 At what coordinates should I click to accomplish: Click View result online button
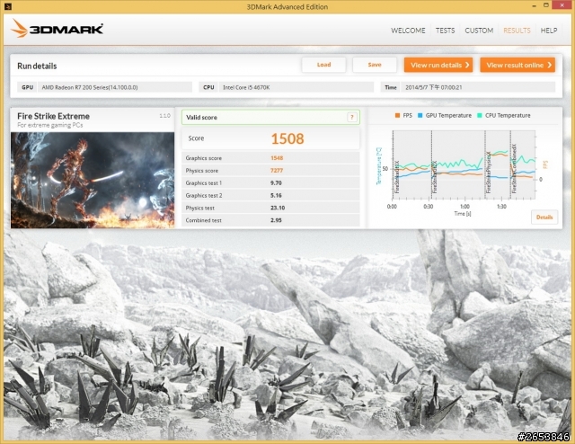[x=517, y=65]
